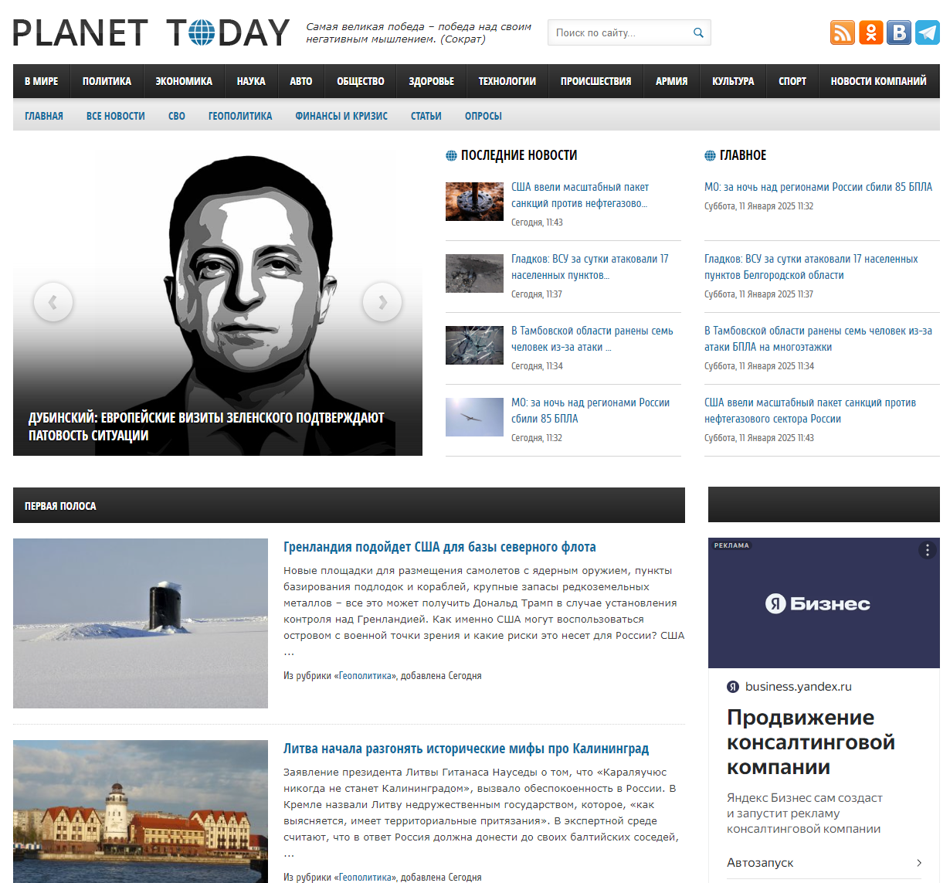This screenshot has height=883, width=950.
Task: Click timestamp Сегодня, 11:43
Action: click(x=537, y=222)
